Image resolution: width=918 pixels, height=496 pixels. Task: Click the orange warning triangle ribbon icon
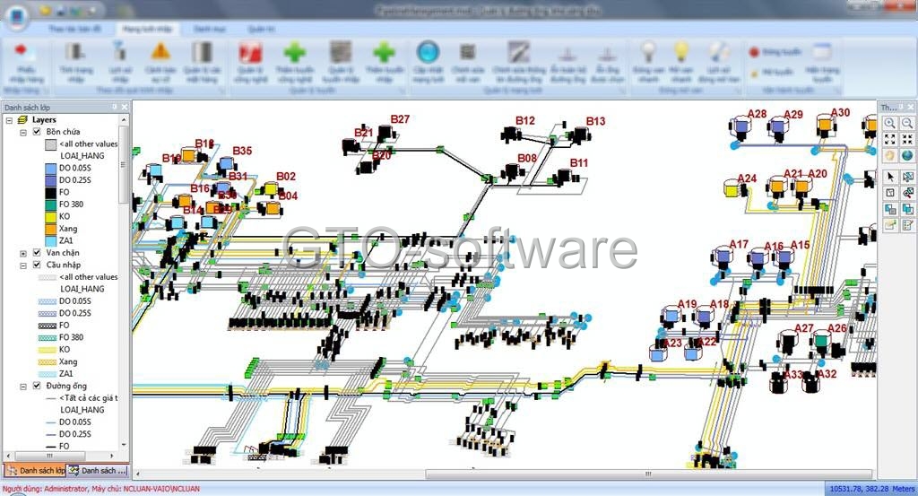click(x=160, y=51)
